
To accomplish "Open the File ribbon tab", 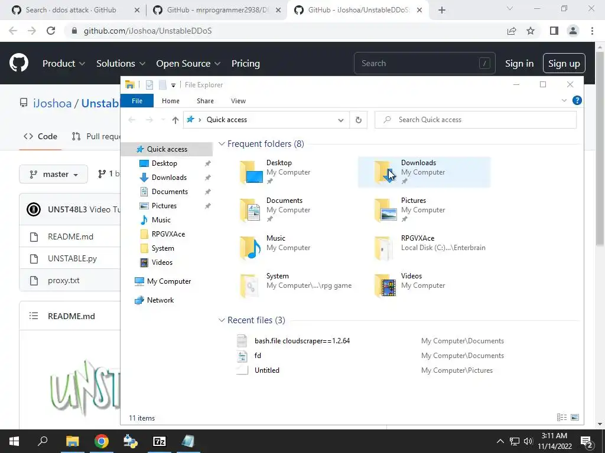I will tap(137, 100).
